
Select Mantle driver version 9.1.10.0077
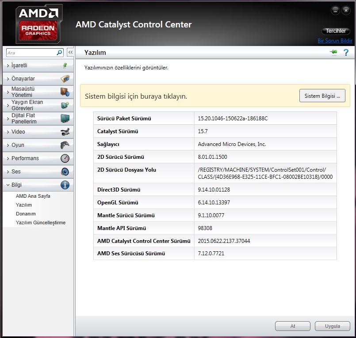[x=211, y=215]
